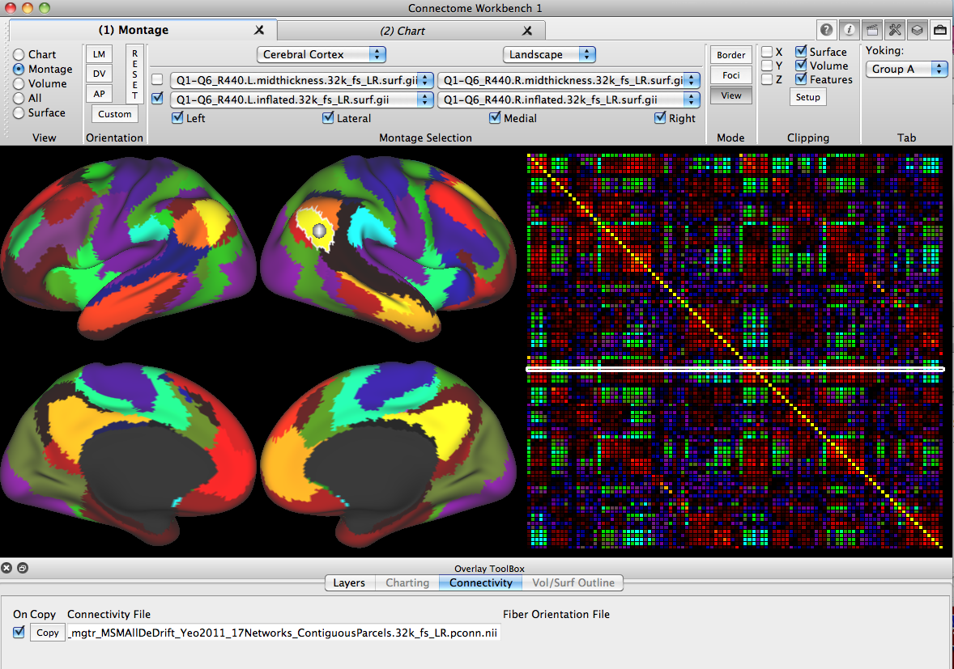Toggle the Right montage checkbox
The image size is (954, 669).
pos(660,118)
